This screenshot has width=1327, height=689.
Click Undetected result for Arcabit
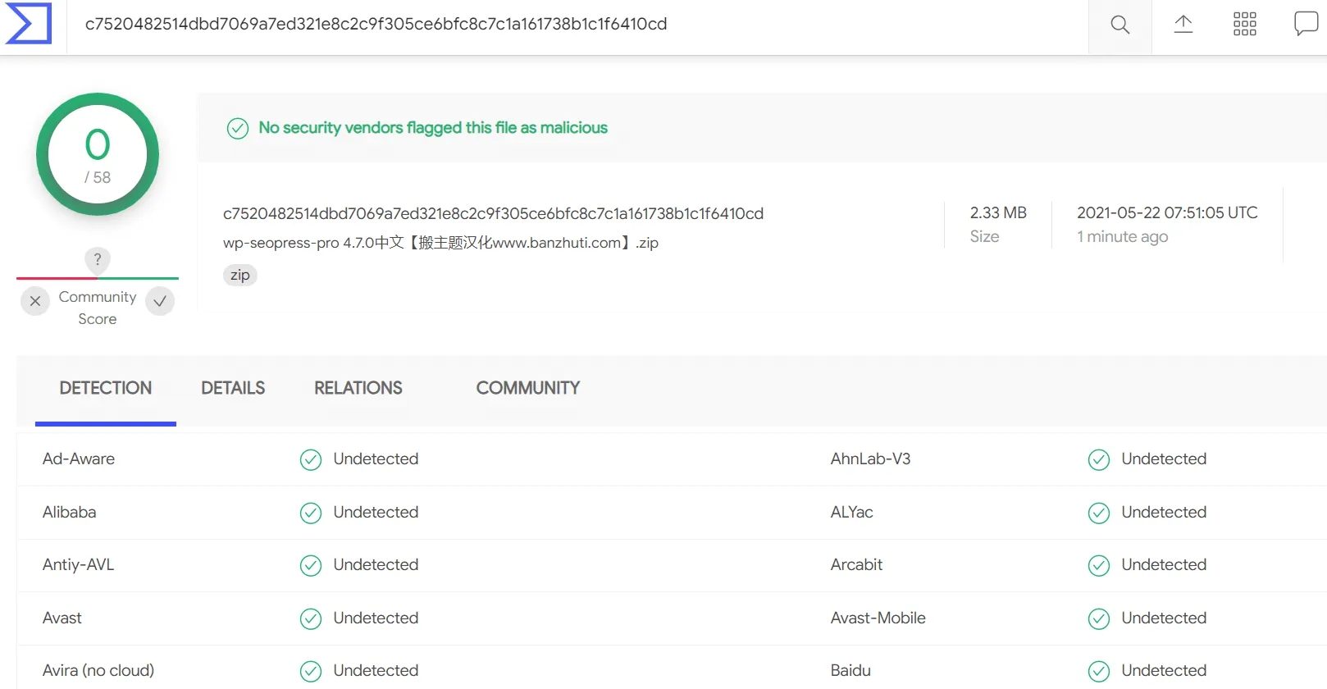click(x=1164, y=564)
